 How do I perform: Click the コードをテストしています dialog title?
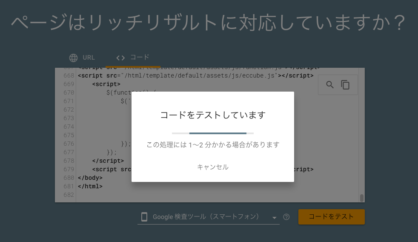pyautogui.click(x=213, y=115)
